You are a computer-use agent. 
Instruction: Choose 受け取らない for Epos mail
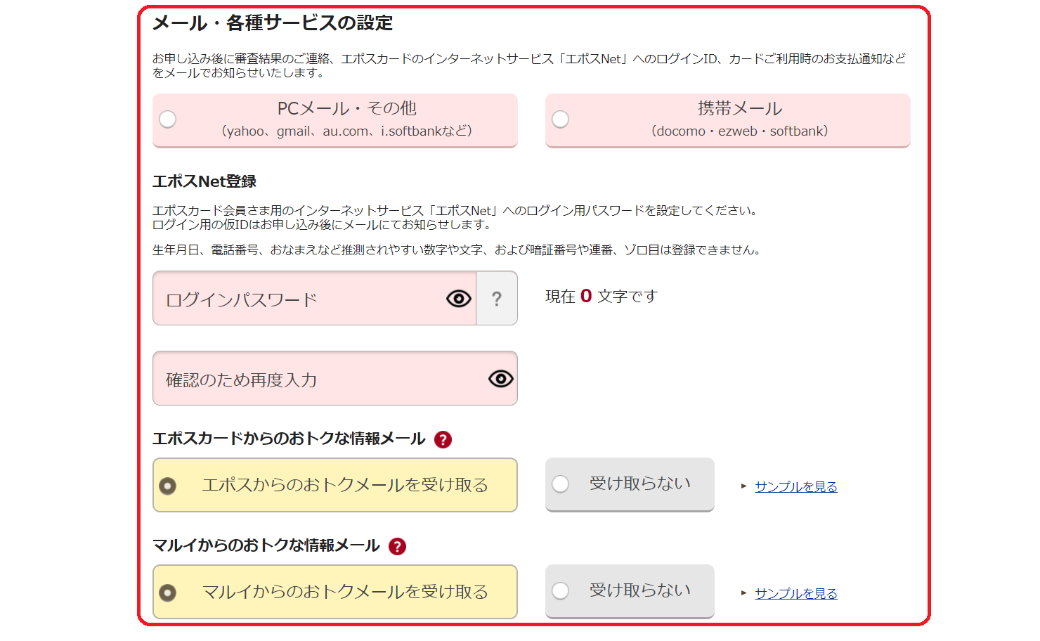click(630, 484)
